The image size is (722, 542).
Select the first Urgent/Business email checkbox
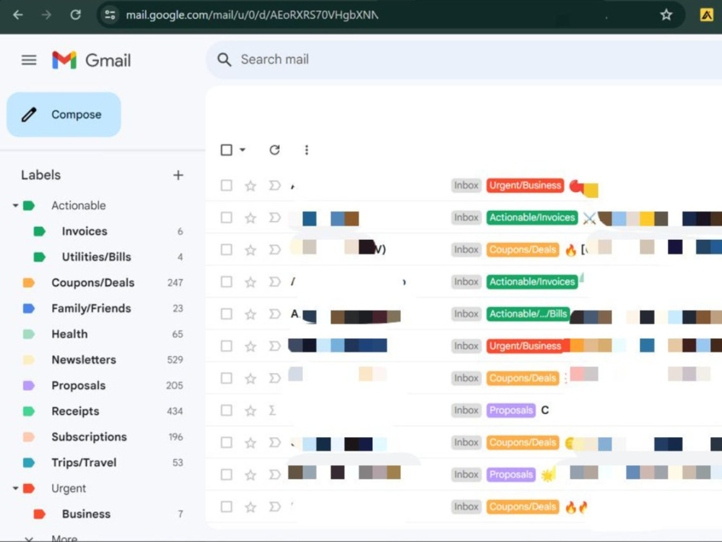coord(226,185)
